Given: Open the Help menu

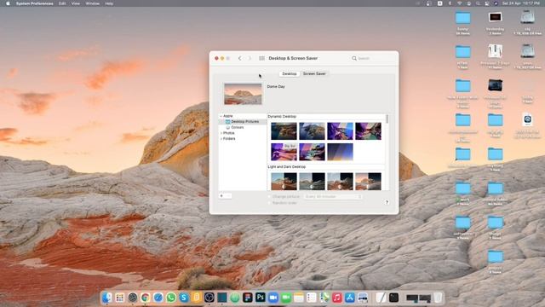Looking at the screenshot, I should (x=109, y=3).
